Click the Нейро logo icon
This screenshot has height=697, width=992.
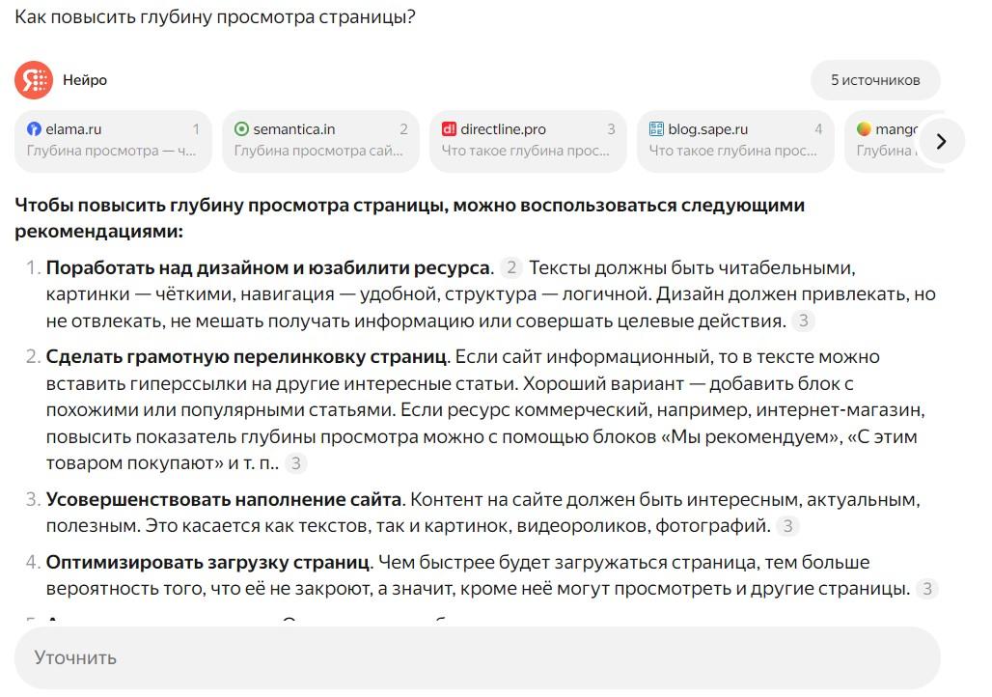[32, 80]
